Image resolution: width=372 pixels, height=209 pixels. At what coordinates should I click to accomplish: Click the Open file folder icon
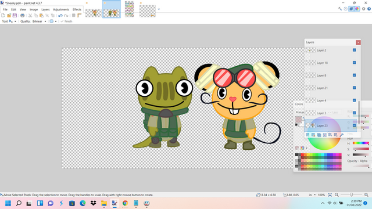pos(9,16)
